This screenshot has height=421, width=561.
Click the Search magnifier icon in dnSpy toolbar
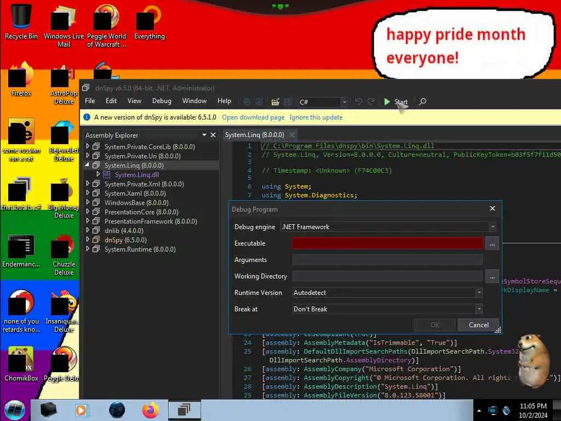coord(422,101)
